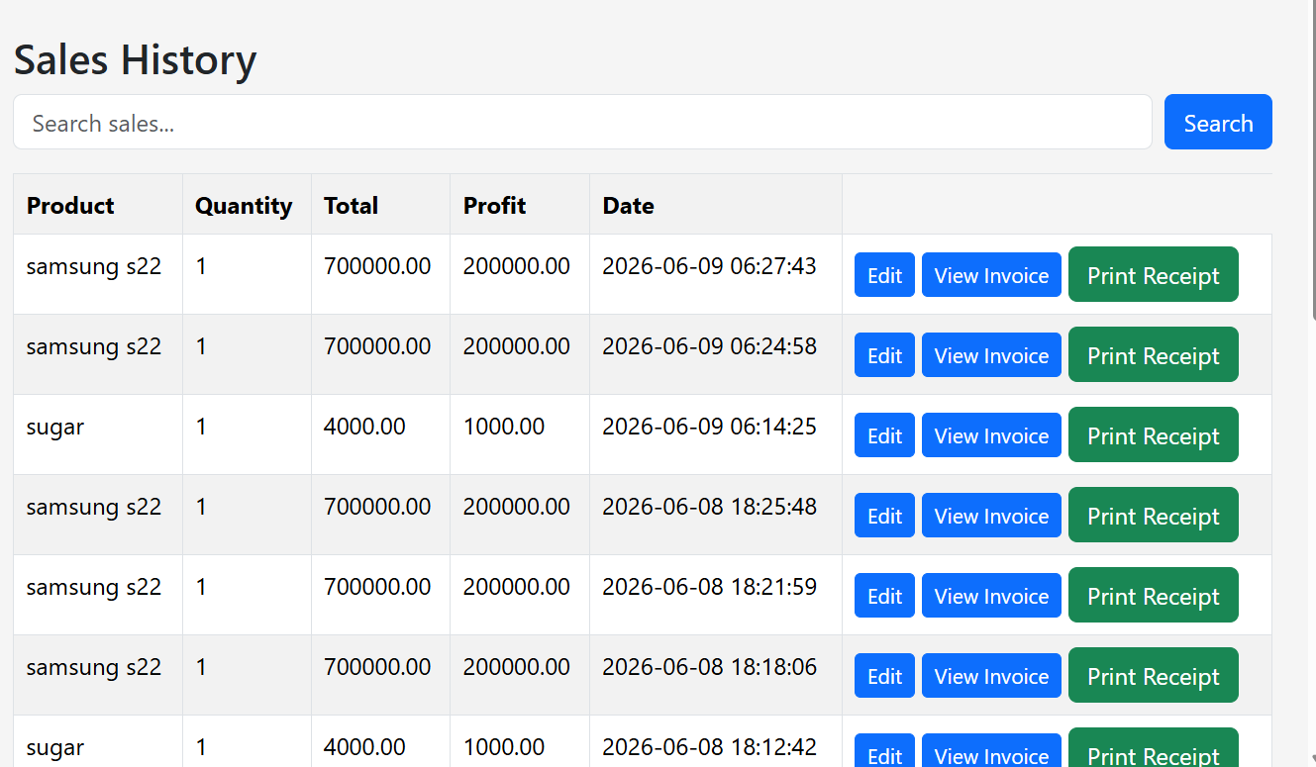Edit the sale dated 2026-06-09 06:27:43
The height and width of the screenshot is (767, 1316).
pyautogui.click(x=884, y=274)
